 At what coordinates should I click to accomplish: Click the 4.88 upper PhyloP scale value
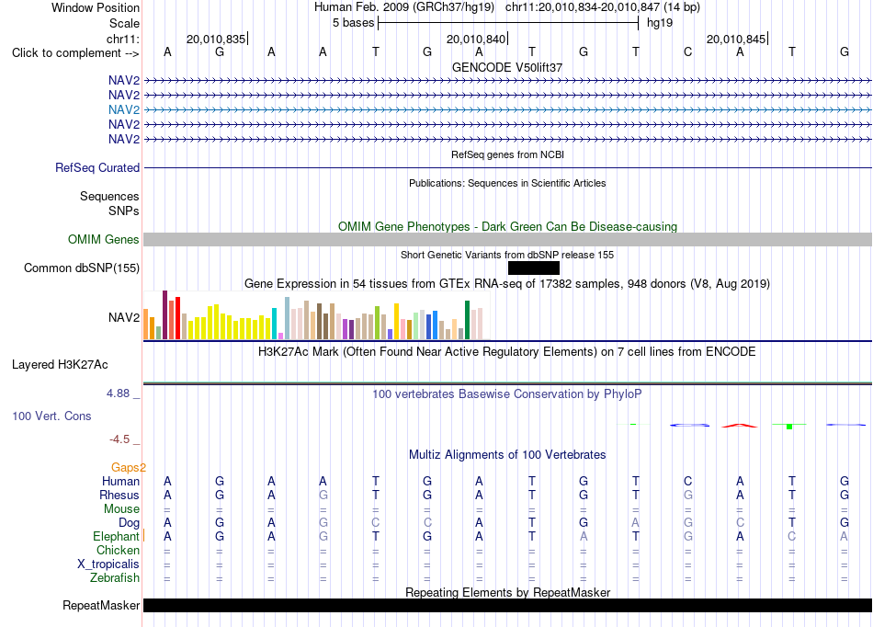pos(118,393)
